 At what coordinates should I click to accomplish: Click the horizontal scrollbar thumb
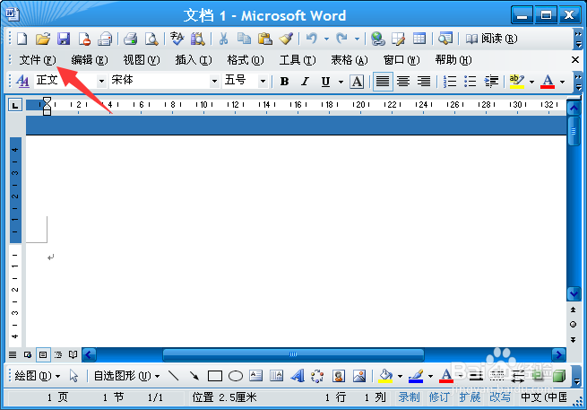point(294,354)
